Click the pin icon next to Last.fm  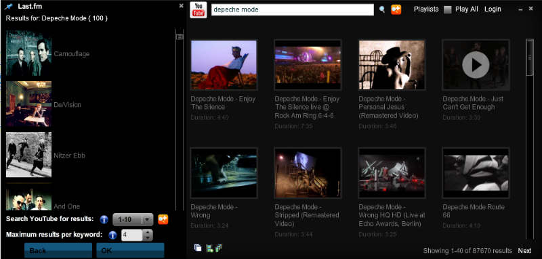(9, 7)
